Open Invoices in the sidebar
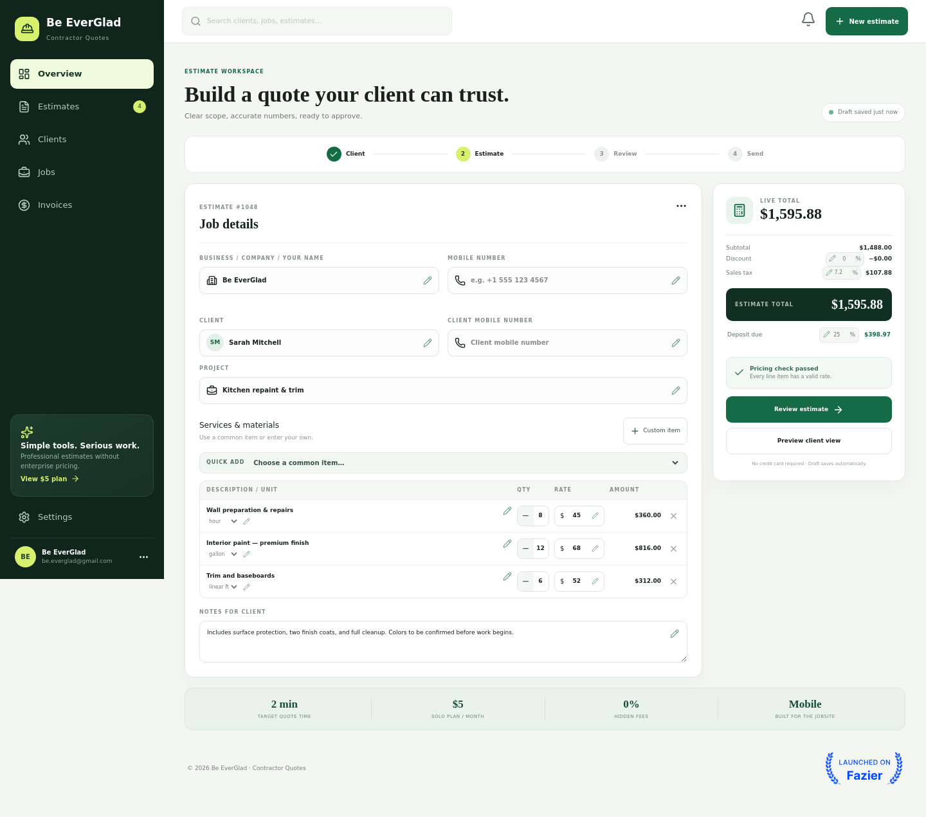This screenshot has width=926, height=817. (82, 205)
